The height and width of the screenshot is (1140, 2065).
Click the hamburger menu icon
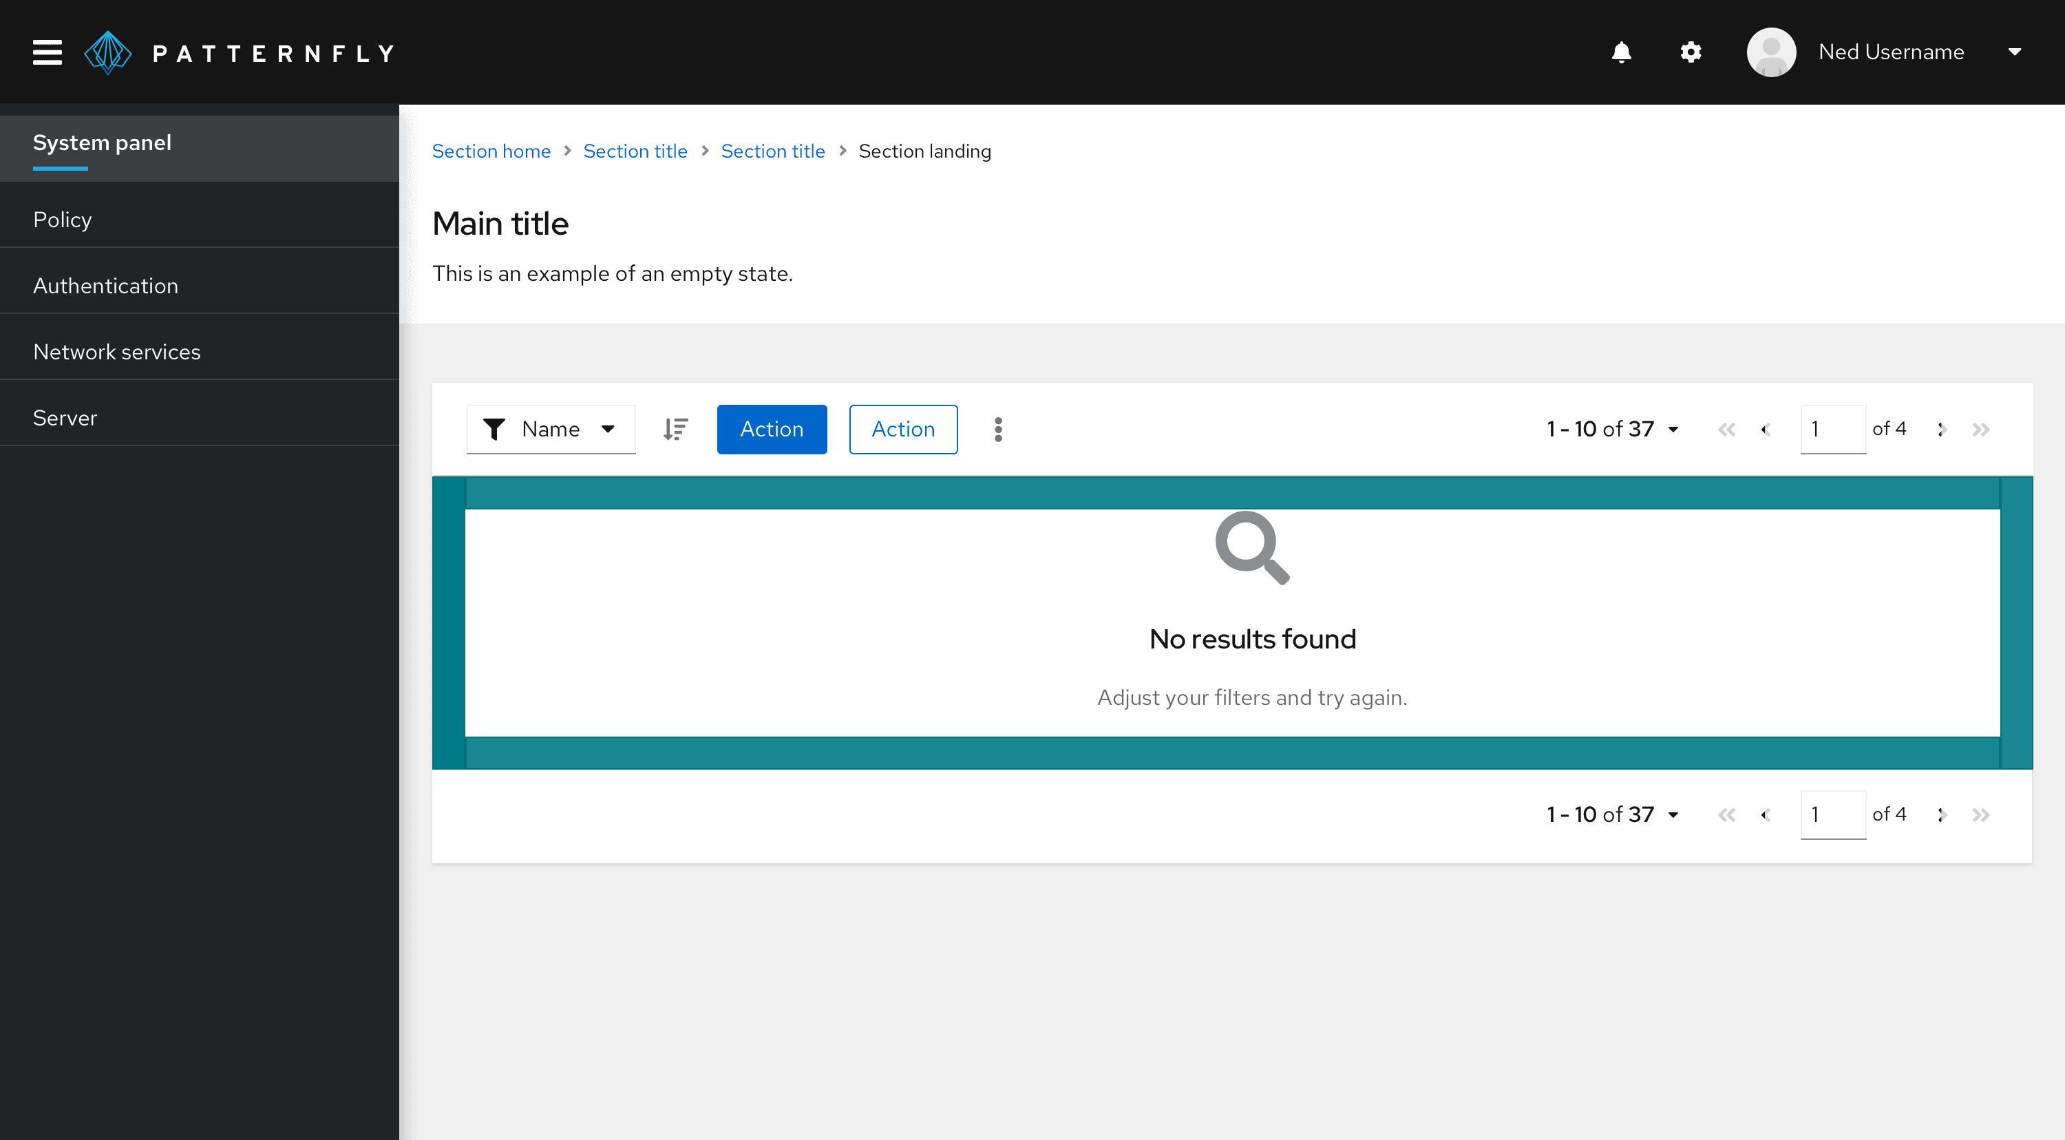[47, 52]
